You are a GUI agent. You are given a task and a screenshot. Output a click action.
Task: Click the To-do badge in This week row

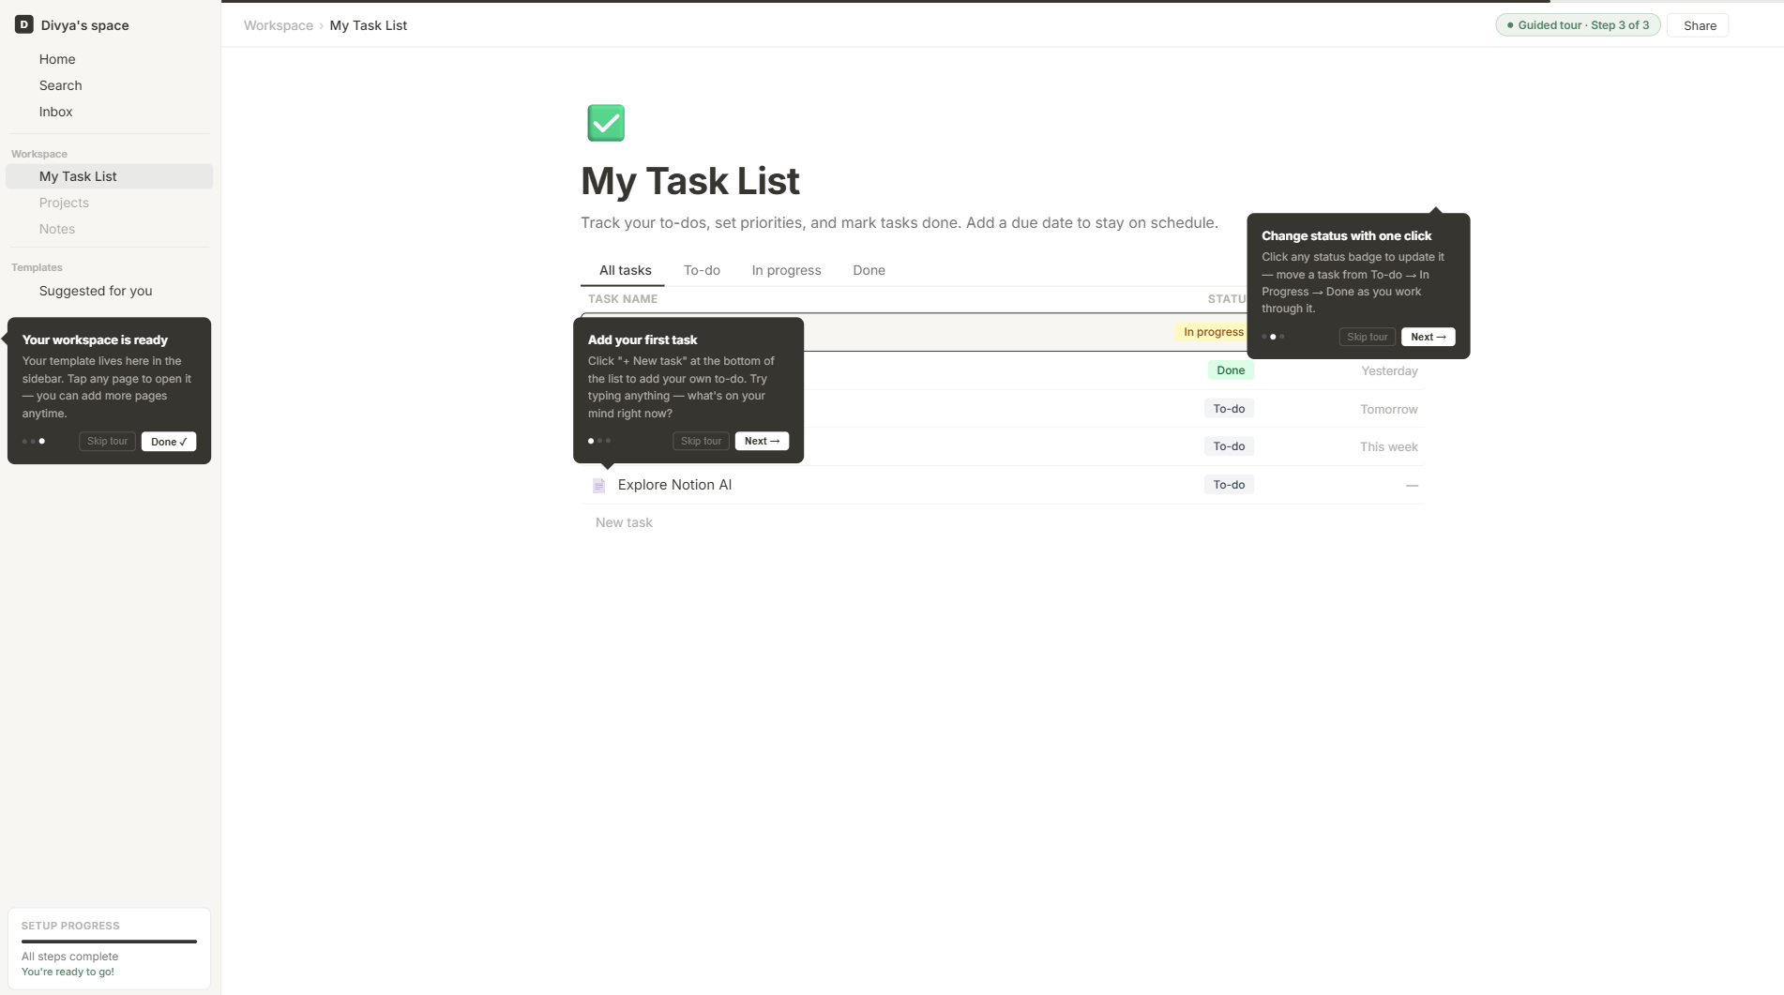pyautogui.click(x=1229, y=446)
